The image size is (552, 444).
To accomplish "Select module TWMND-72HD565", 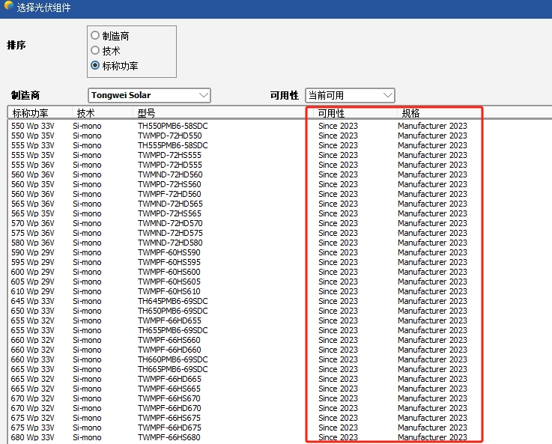I will (170, 204).
